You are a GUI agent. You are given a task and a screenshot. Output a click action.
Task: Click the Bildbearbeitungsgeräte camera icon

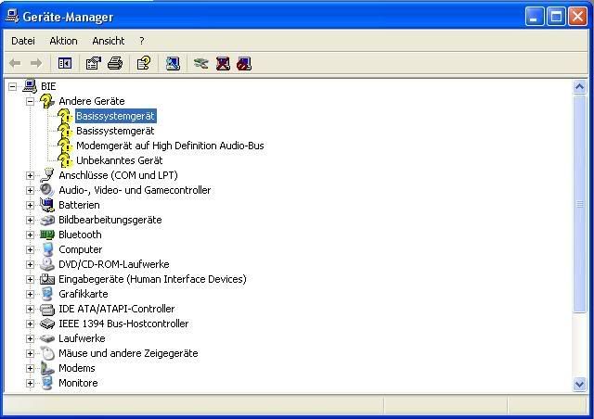(x=47, y=220)
